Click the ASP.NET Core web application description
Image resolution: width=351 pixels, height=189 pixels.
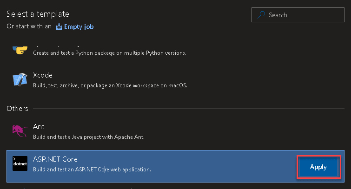[92, 169]
